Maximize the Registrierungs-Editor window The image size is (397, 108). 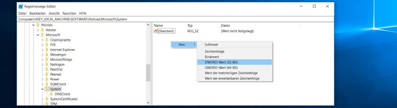coord(314,6)
